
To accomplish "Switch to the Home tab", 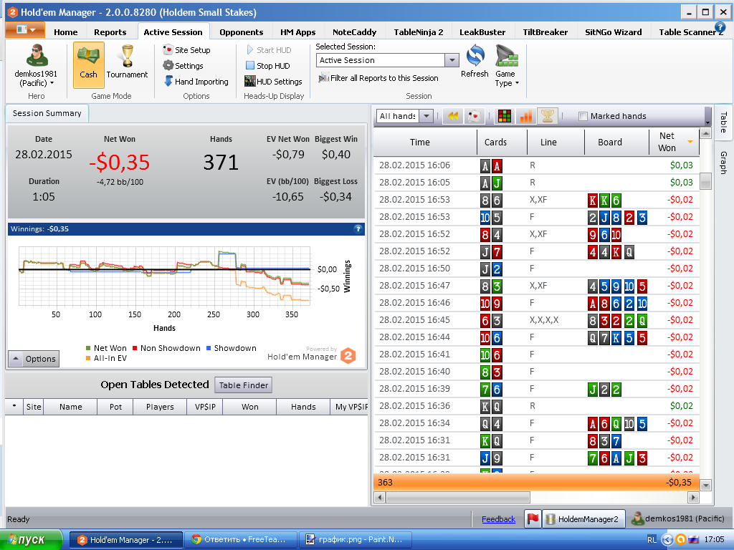I will click(x=65, y=32).
